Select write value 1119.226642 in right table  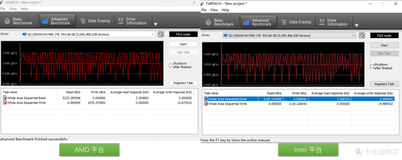pos(297,104)
